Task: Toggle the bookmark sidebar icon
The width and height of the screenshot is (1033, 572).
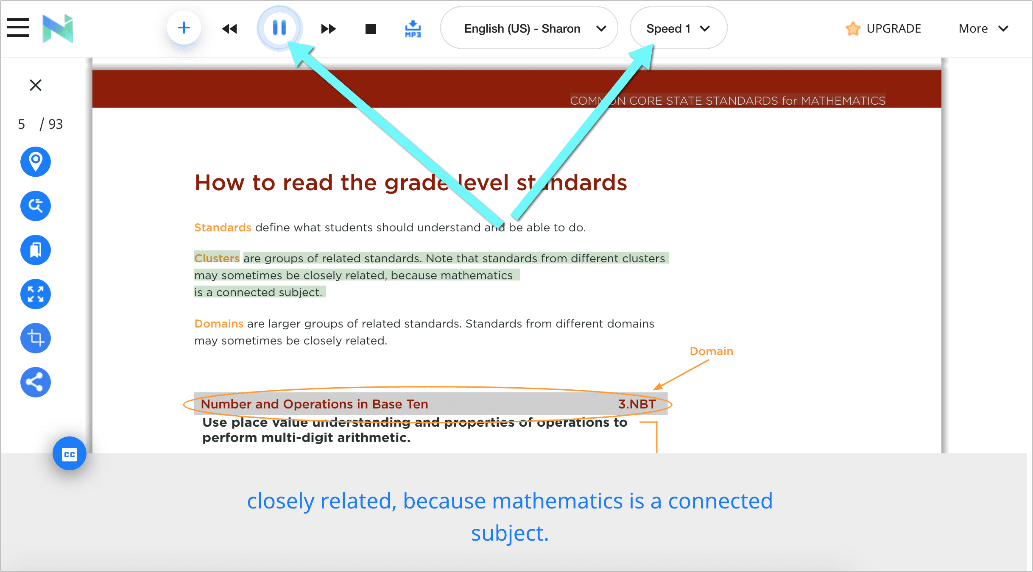Action: click(36, 250)
